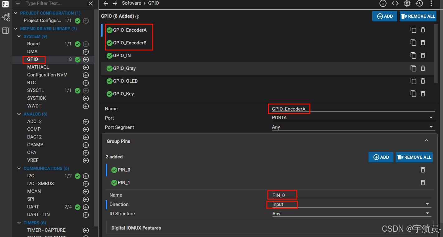Image resolution: width=443 pixels, height=237 pixels.
Task: Delete GPIO_OLED instance
Action: click(x=423, y=81)
